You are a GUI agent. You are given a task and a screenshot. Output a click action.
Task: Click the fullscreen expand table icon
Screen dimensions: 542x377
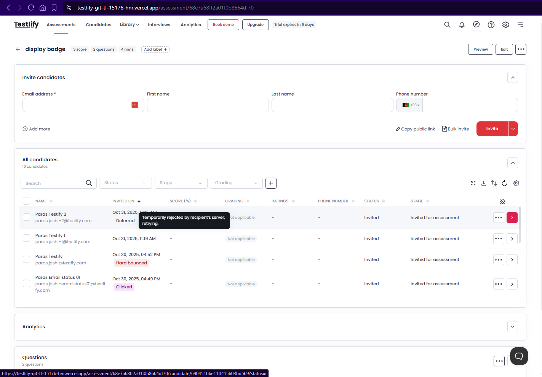[x=473, y=183]
